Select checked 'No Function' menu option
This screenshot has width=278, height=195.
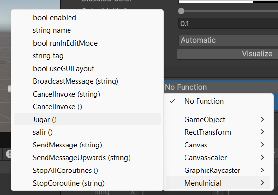pos(218,101)
